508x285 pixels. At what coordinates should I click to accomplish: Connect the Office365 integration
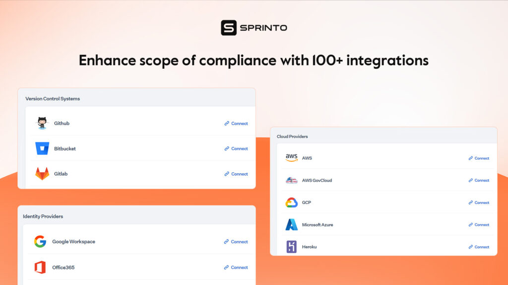(236, 268)
